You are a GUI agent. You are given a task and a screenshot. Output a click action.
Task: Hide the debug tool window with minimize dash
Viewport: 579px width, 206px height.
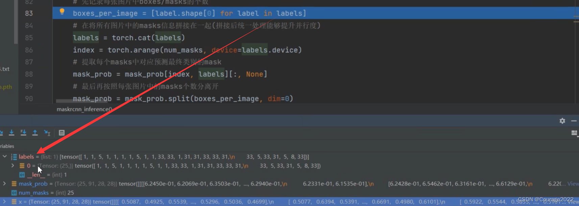point(574,121)
